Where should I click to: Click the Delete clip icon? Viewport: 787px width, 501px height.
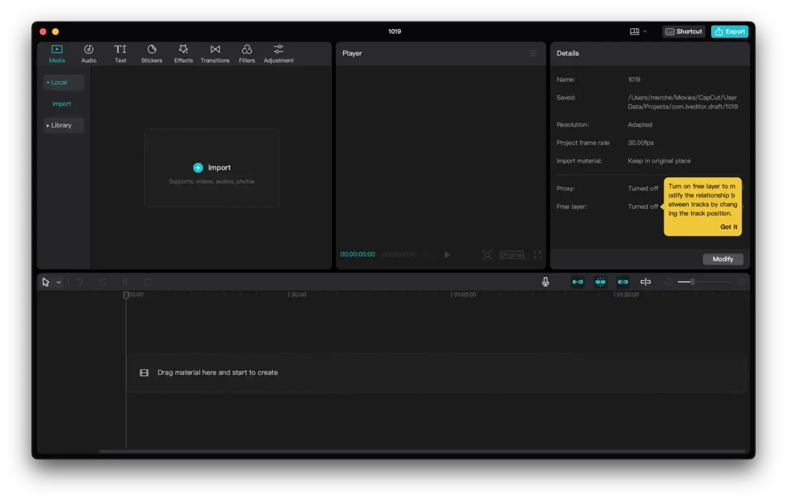pyautogui.click(x=148, y=282)
